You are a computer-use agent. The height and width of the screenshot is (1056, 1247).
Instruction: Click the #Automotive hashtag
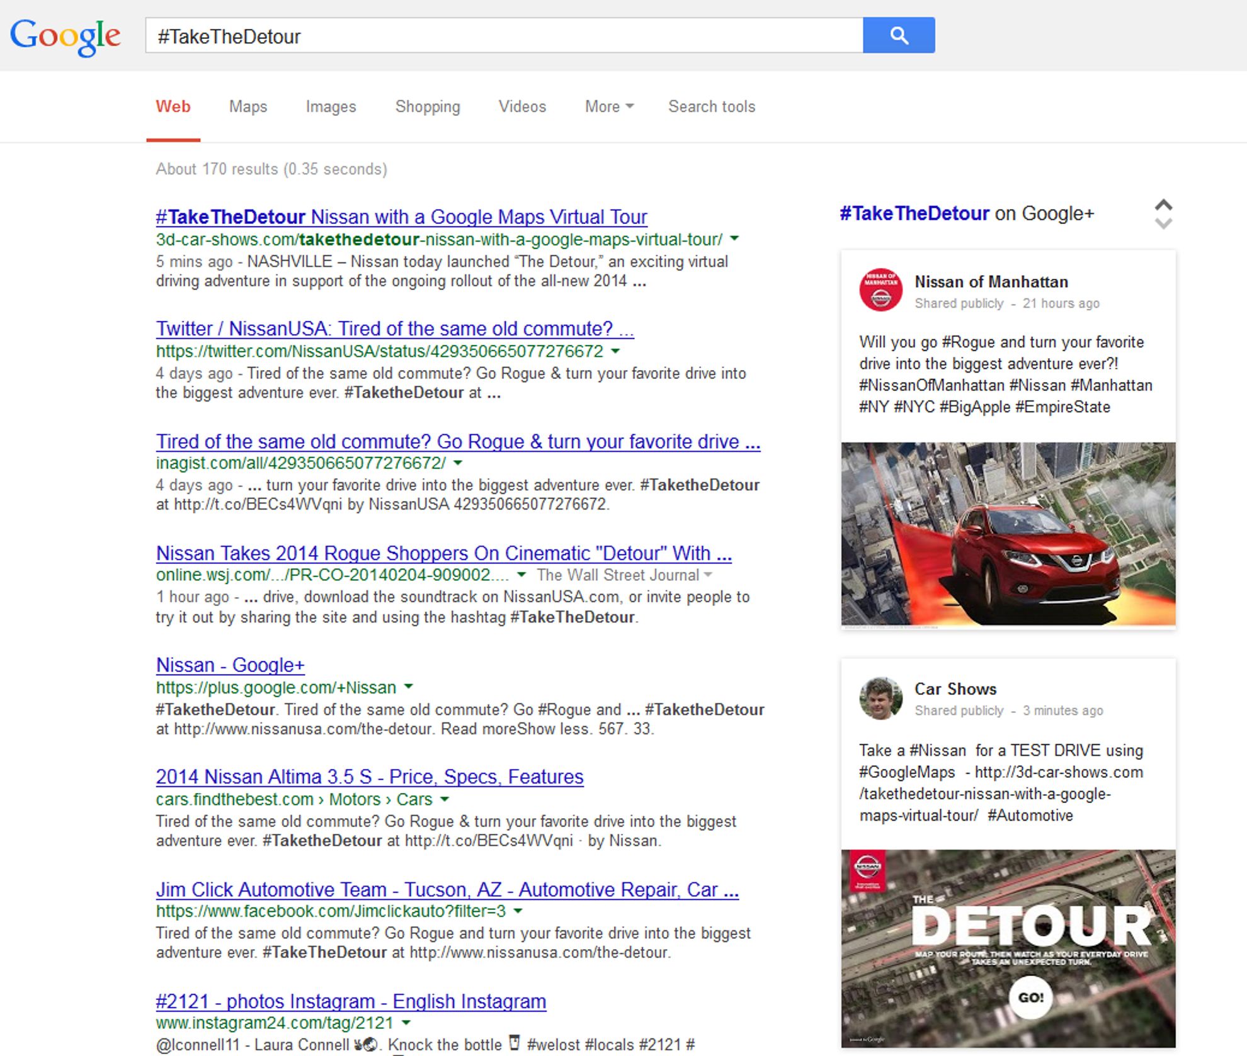coord(1030,816)
